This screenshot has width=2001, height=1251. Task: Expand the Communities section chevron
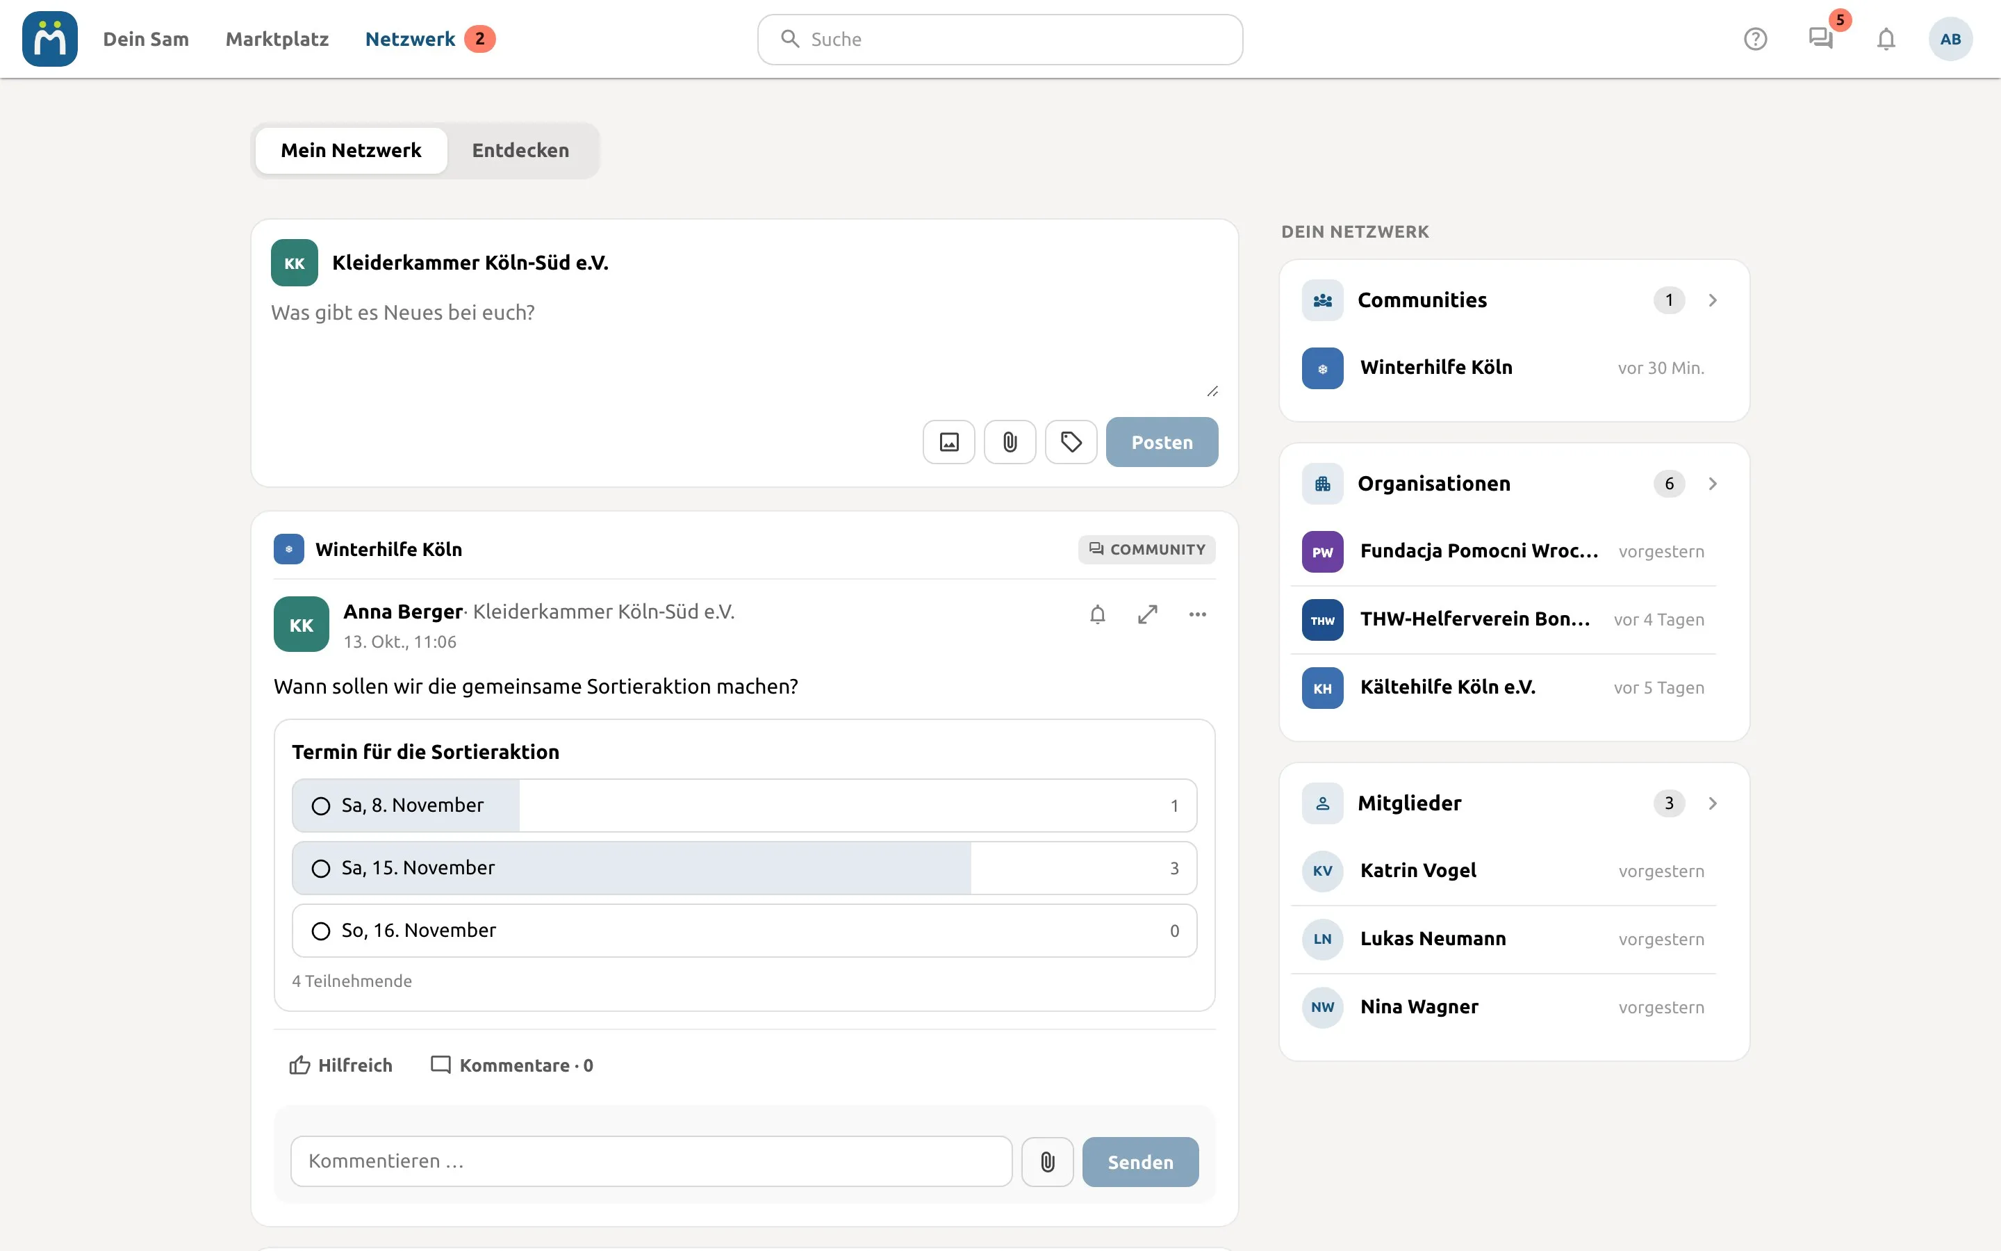pos(1713,300)
